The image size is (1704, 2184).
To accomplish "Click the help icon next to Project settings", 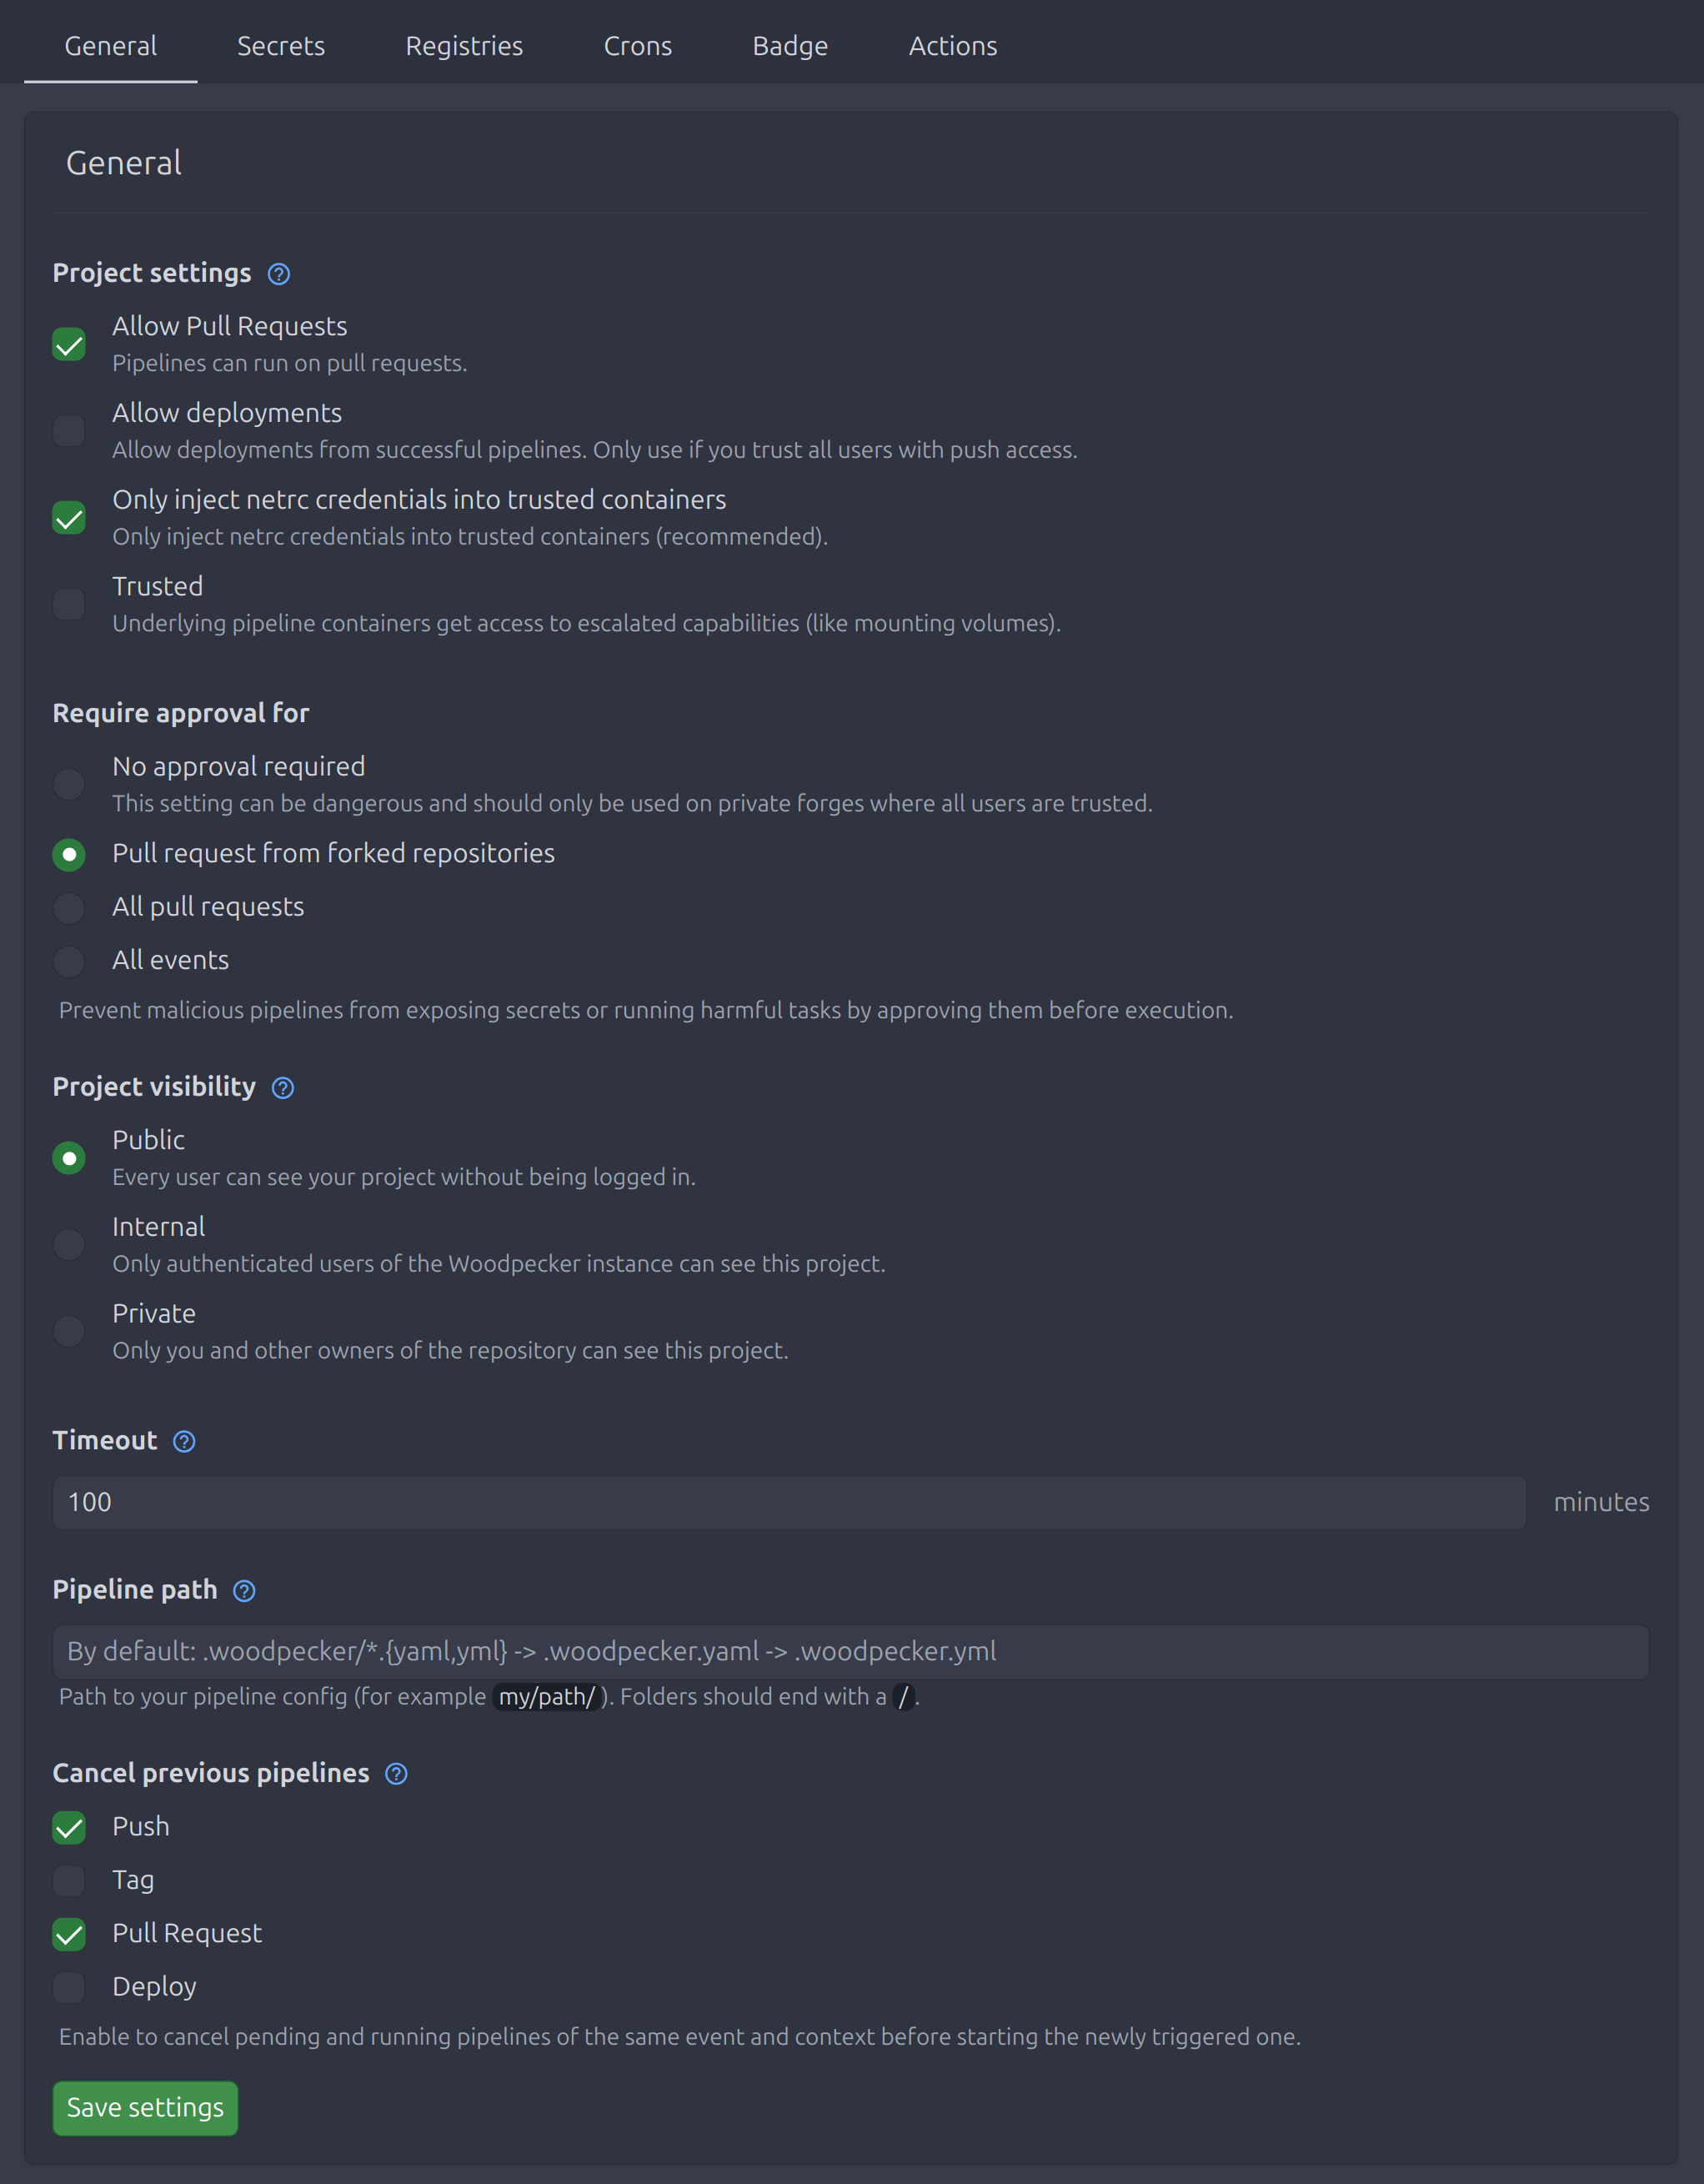I will click(x=278, y=273).
